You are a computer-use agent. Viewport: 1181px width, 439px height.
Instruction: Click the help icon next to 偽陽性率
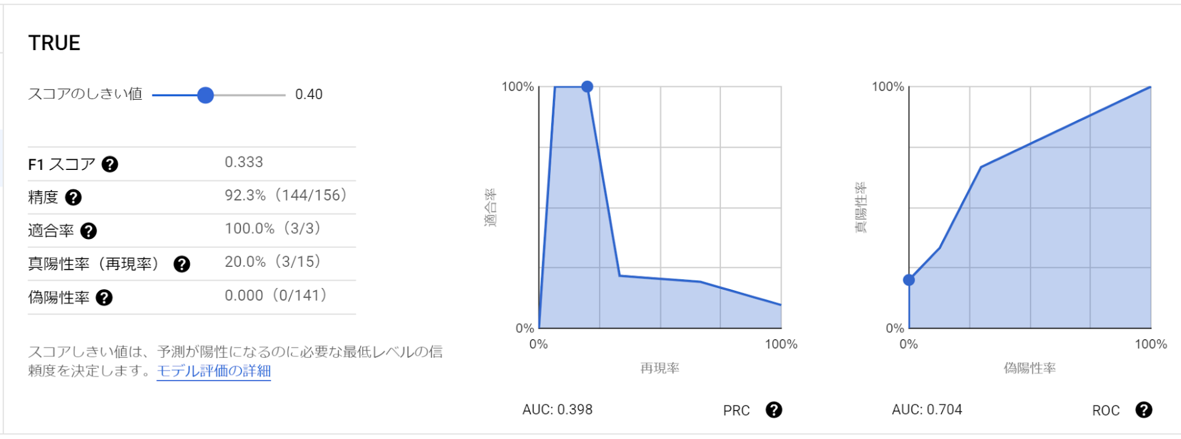click(x=104, y=297)
